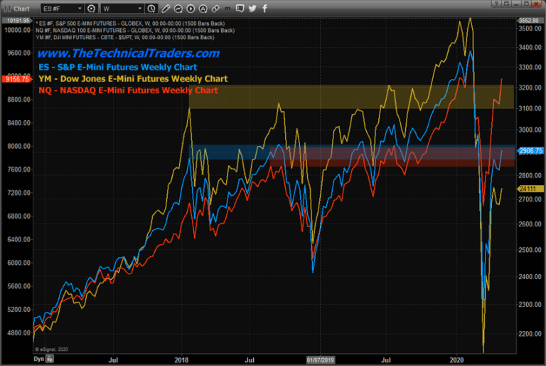The image size is (546, 366).
Task: Click the chain link window-linking icon
Action: coord(215,9)
